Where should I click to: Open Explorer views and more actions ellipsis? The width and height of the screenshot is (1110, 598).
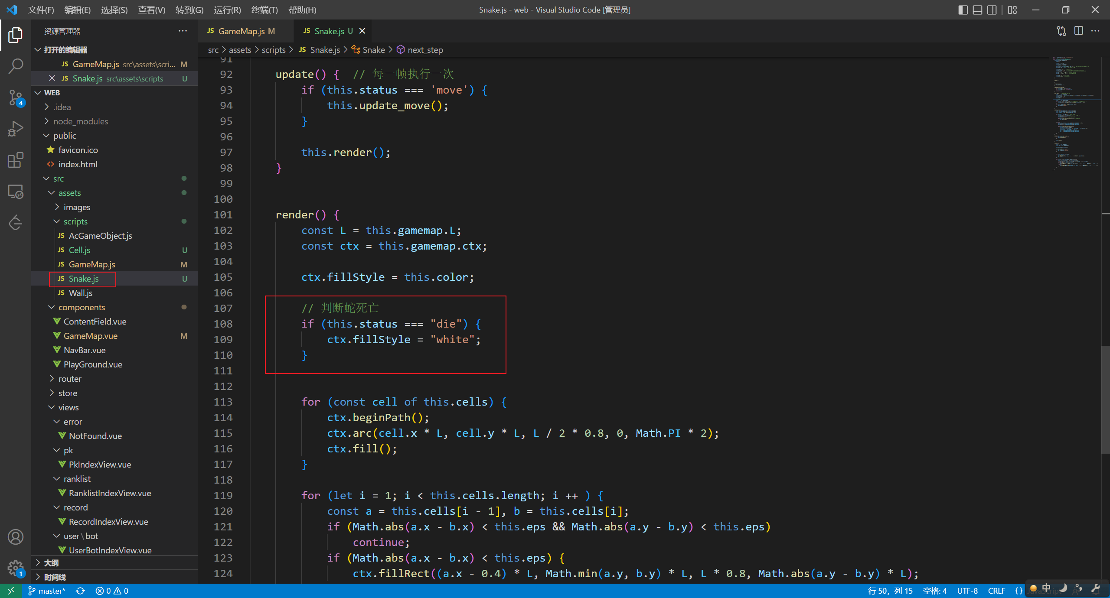point(183,31)
